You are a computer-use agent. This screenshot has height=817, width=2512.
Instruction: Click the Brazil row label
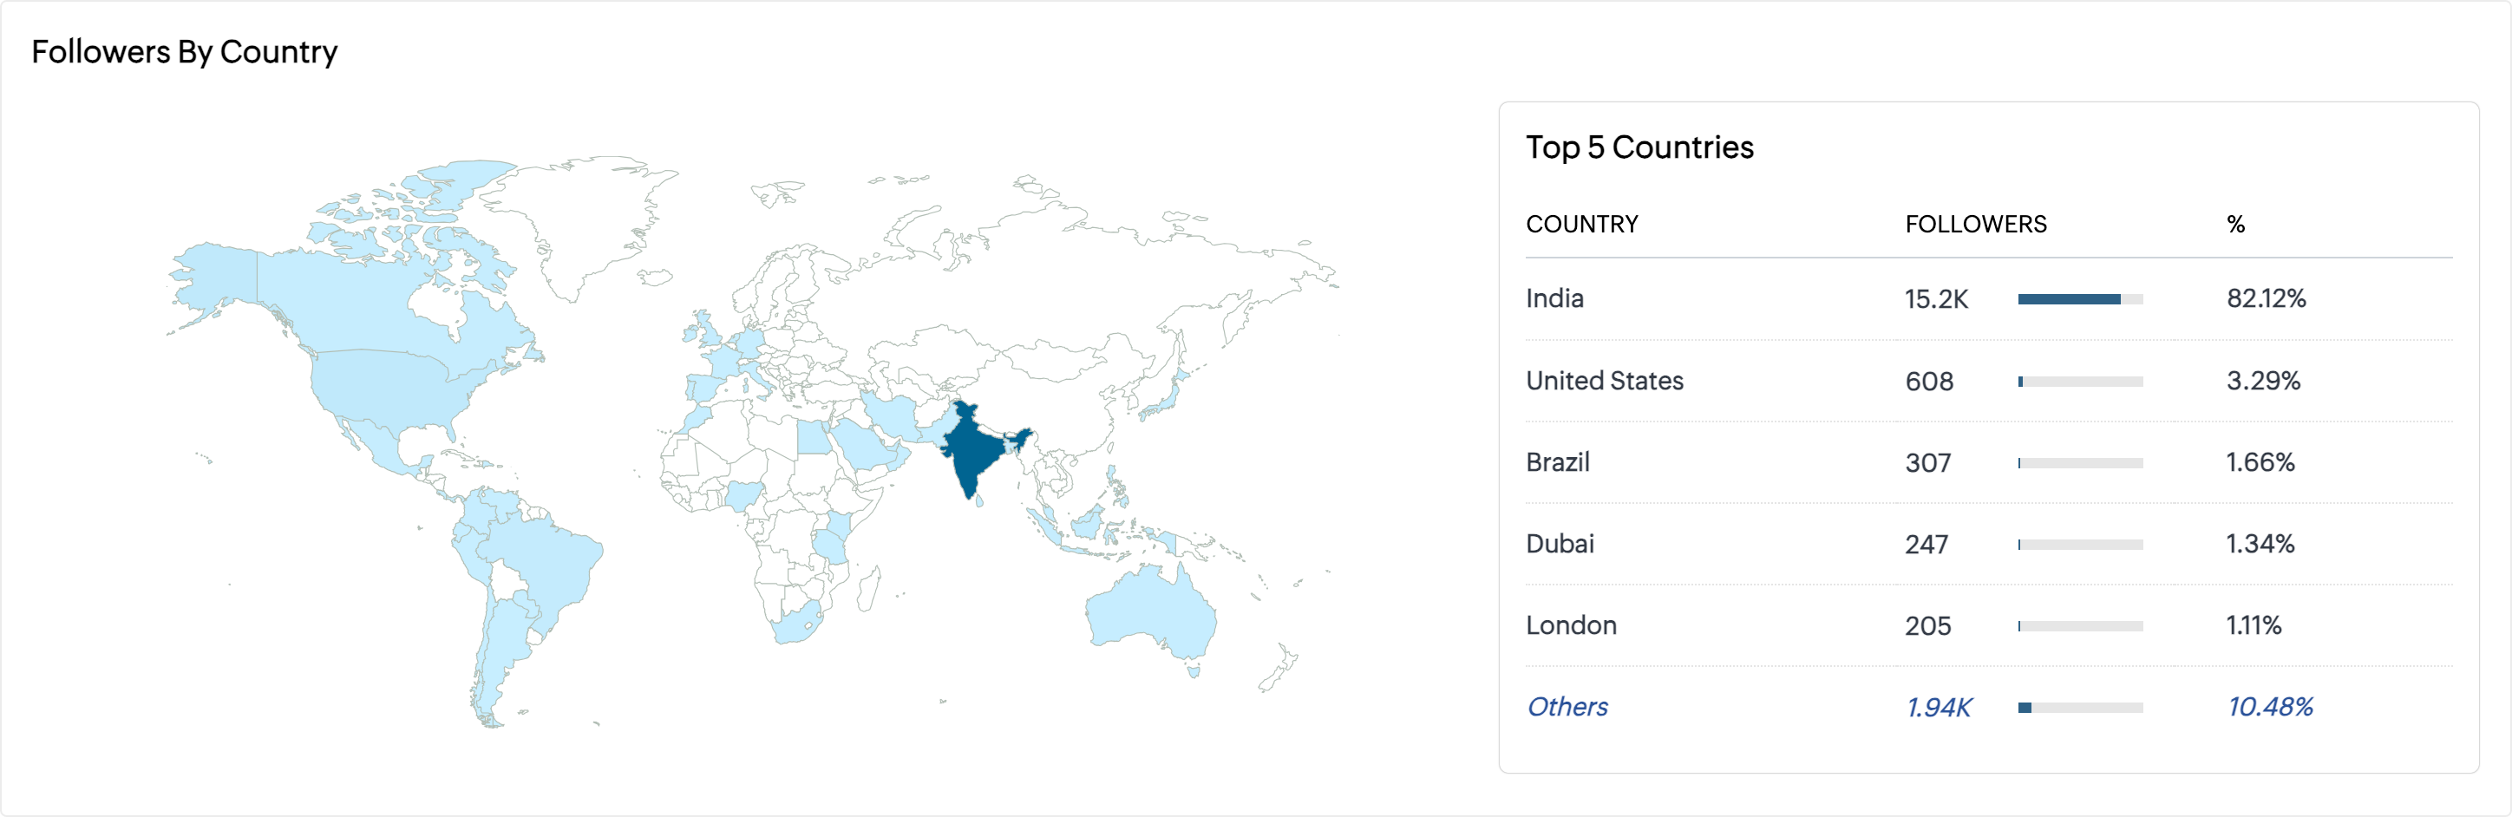click(1557, 462)
